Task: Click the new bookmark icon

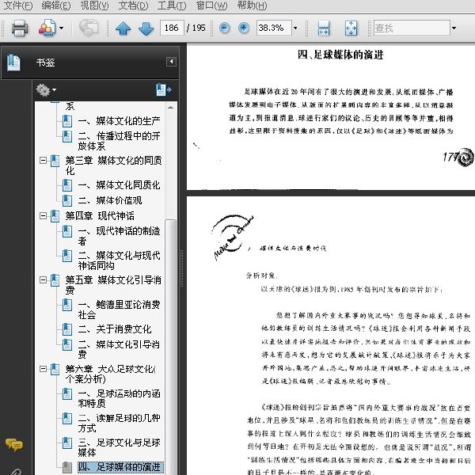Action: point(164,90)
